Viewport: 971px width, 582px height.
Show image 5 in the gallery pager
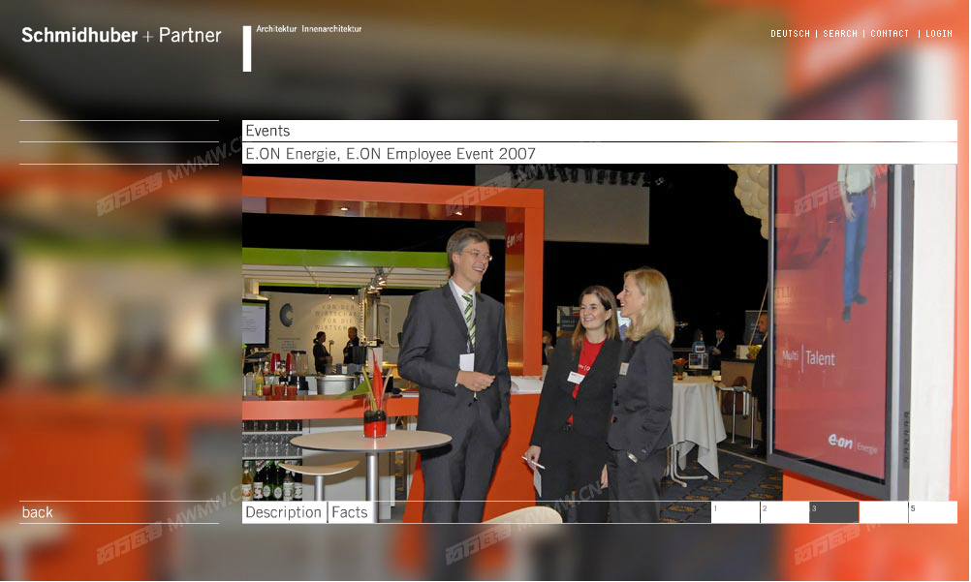932,512
